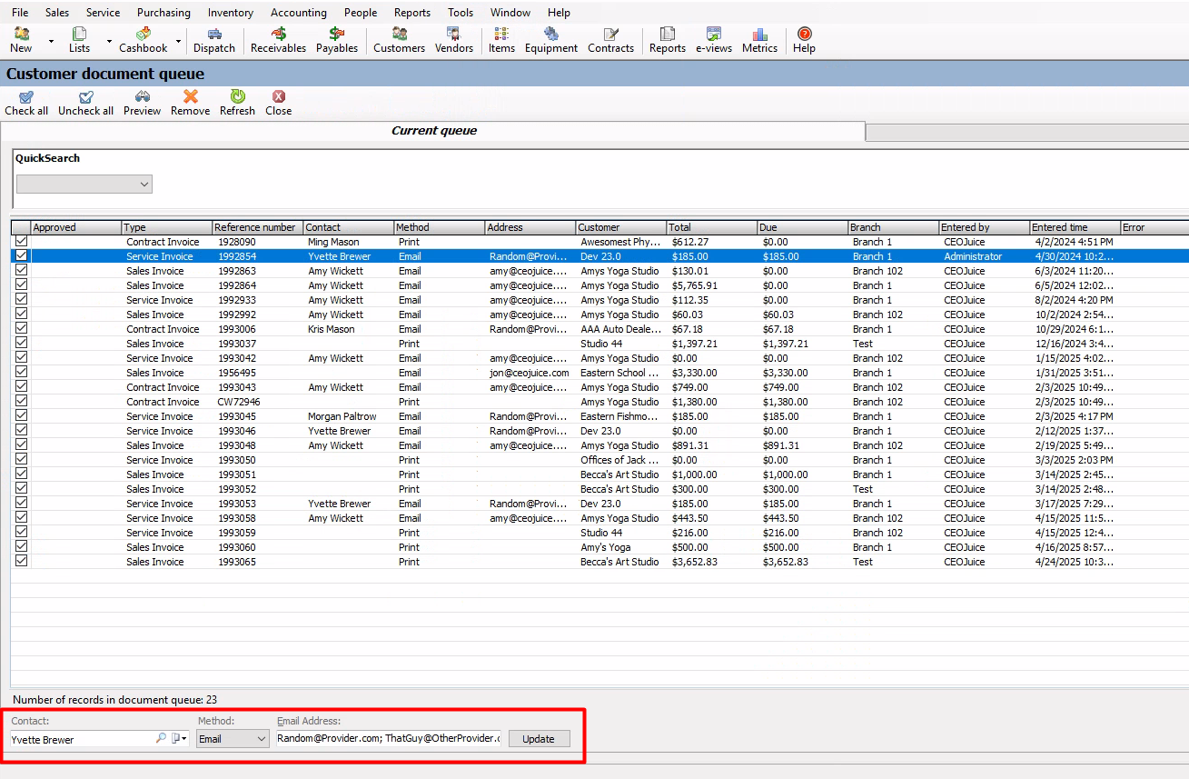
Task: Open the Equipment toolbar icon
Action: [x=551, y=40]
